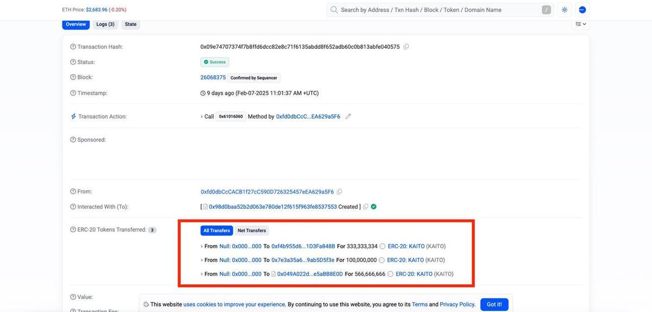Click the Confirmed by Sequencer badge
Screen dimensions: 652x312
point(254,78)
